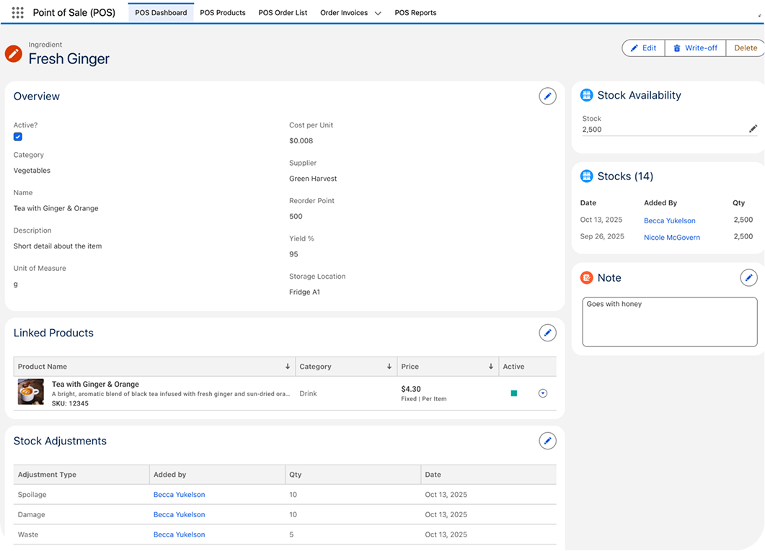Toggle the Active indicator for Tea with Ginger & Orange
765x551 pixels.
pyautogui.click(x=514, y=393)
